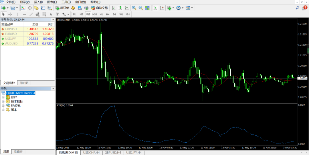This screenshot has width=309, height=155.
Task: Toggle chart auto scroll icon
Action: click(155, 8)
